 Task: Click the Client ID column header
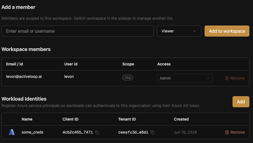click(x=70, y=119)
